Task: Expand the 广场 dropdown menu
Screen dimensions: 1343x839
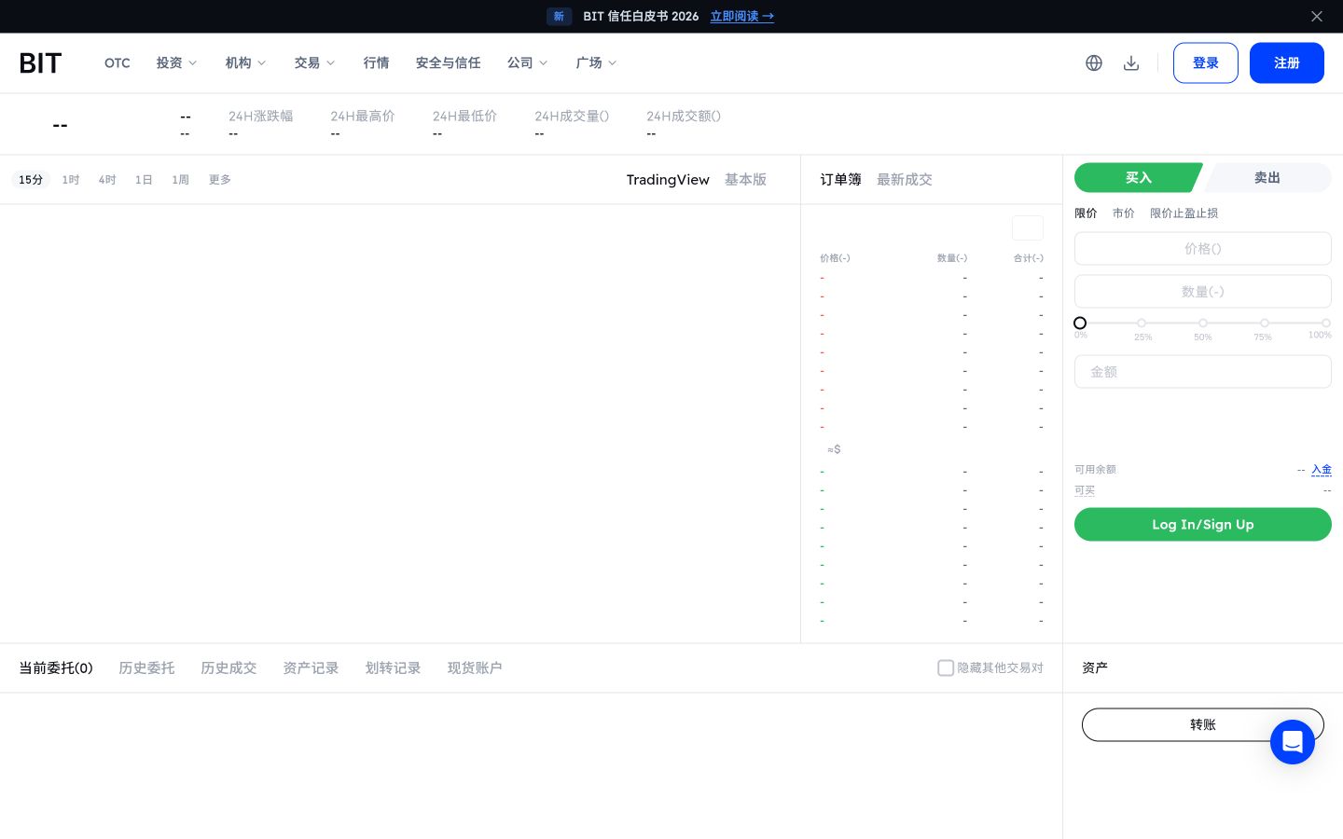Action: (597, 63)
